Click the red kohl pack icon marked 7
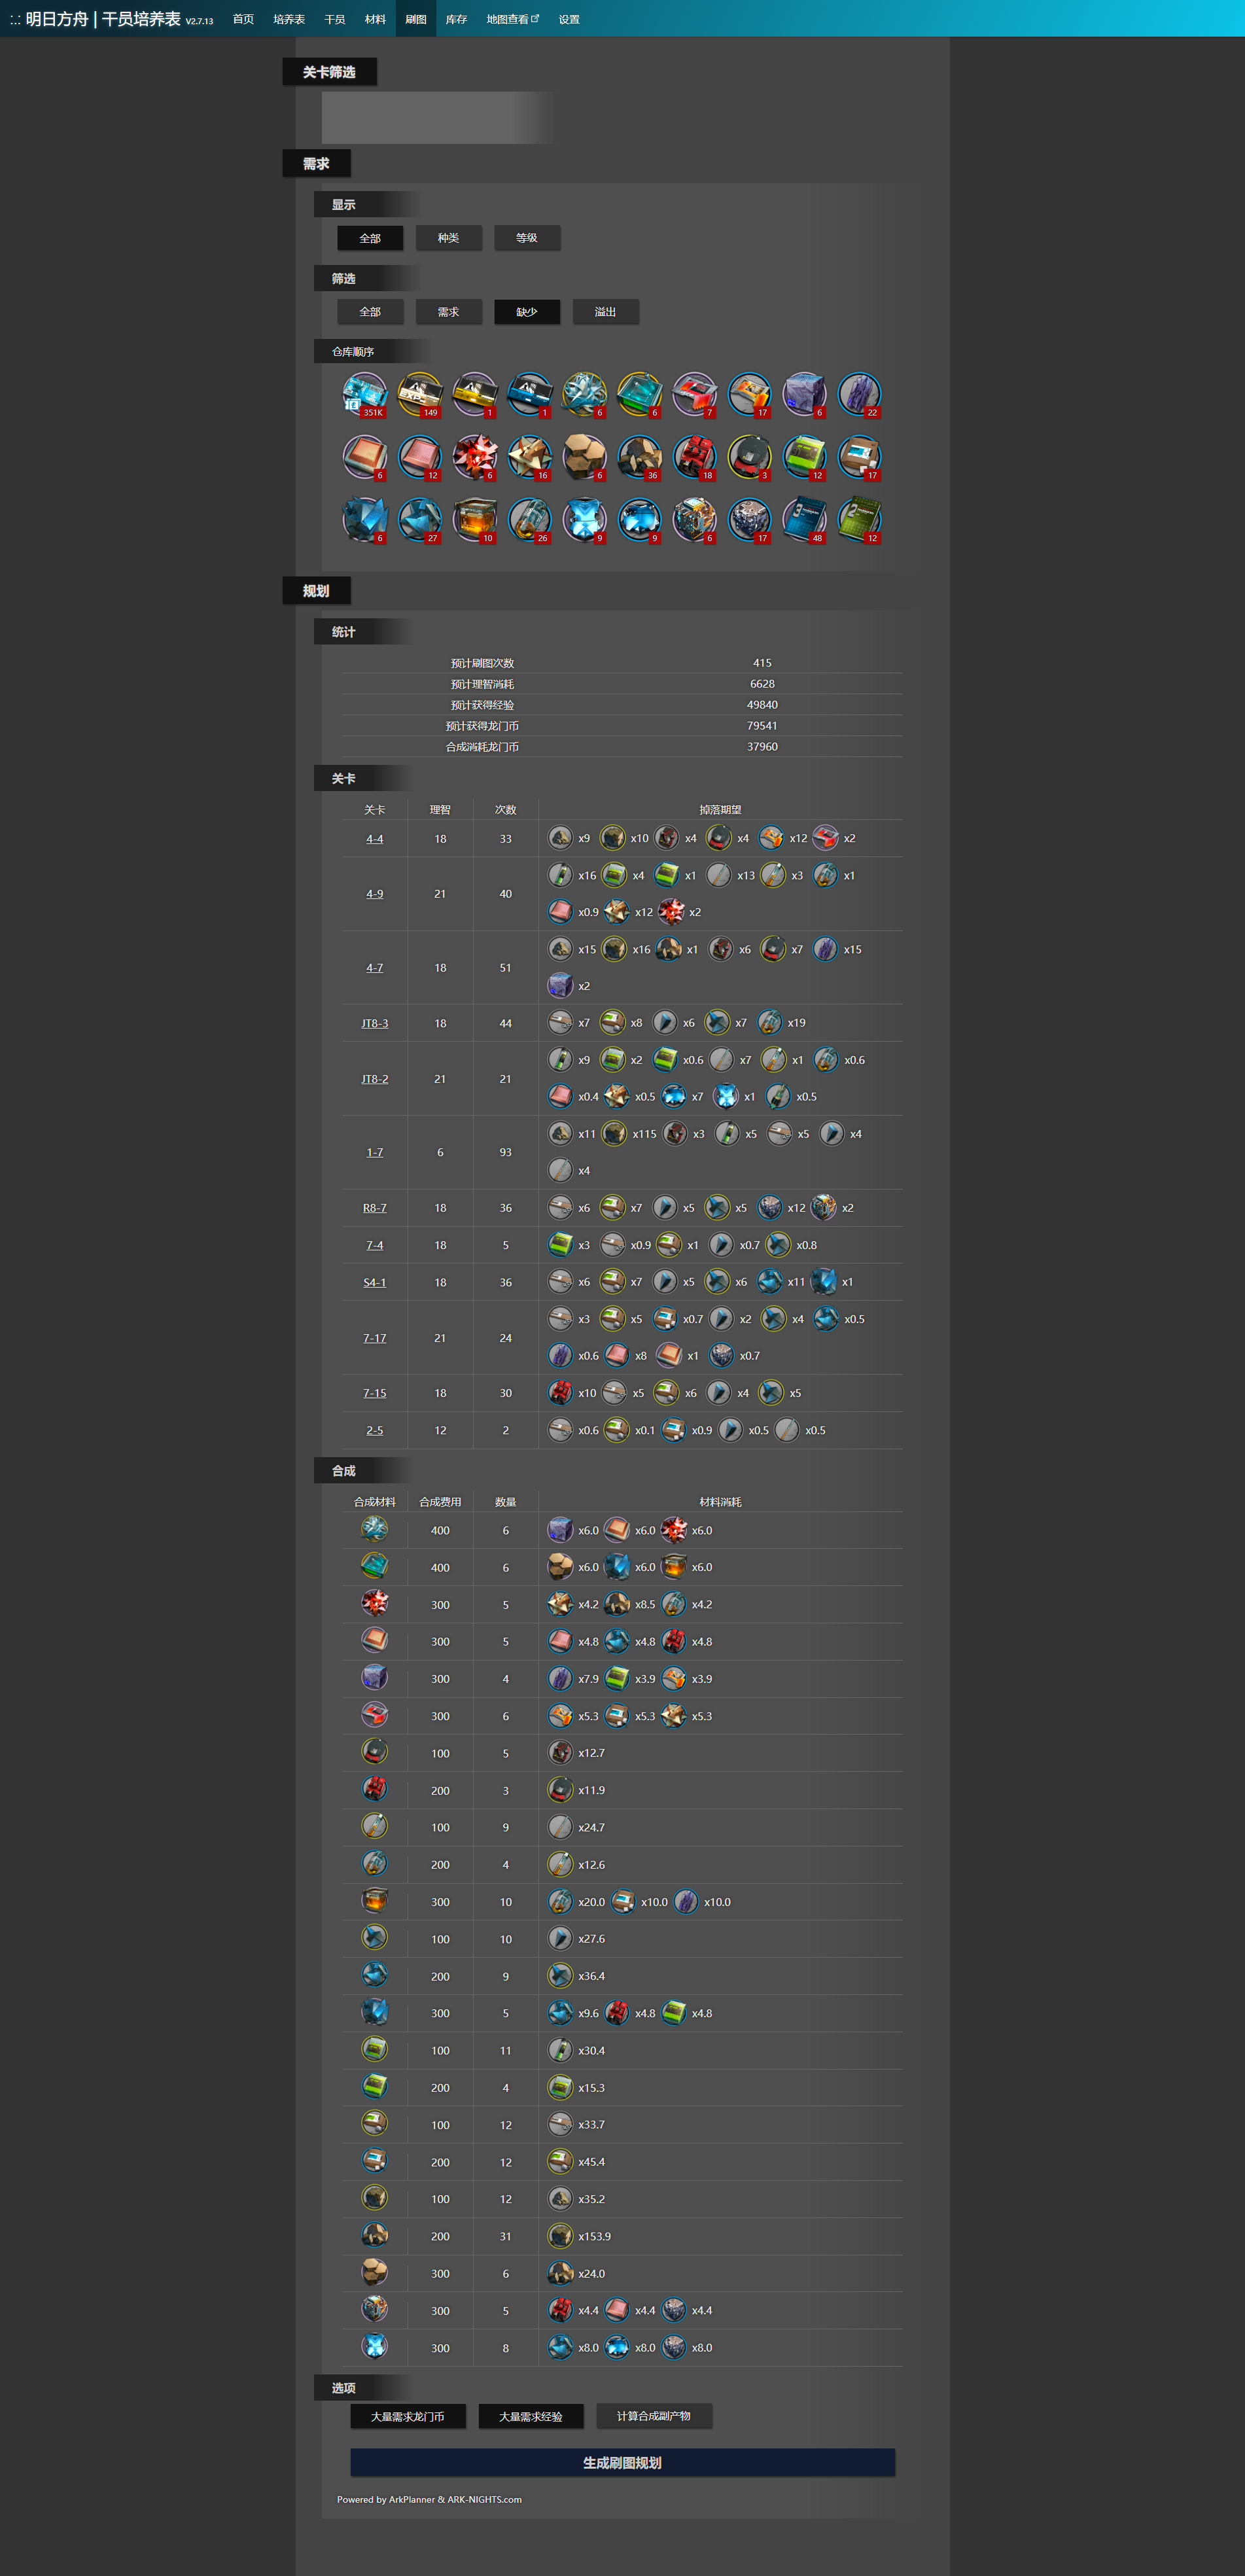 tap(694, 394)
